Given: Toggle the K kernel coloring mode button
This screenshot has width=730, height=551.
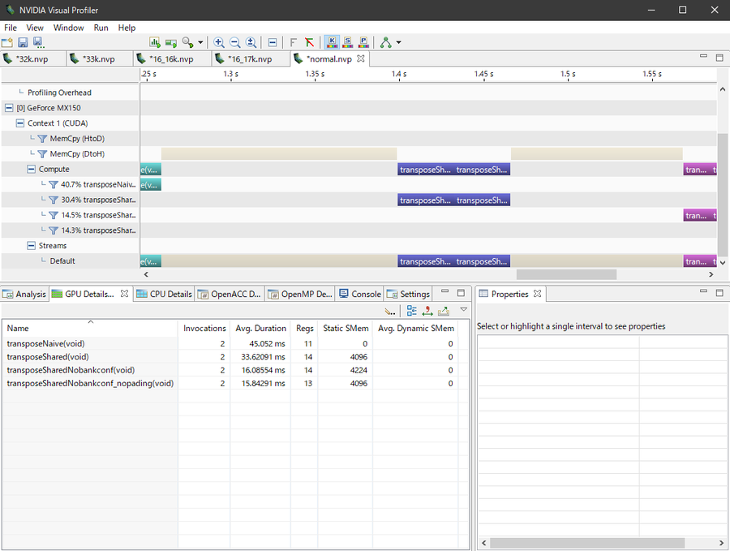Looking at the screenshot, I should pos(333,42).
